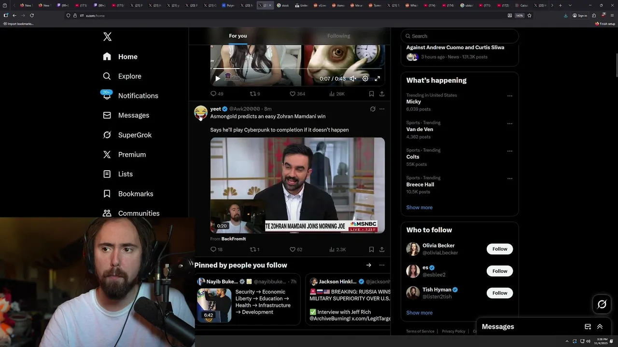Bookmark yeet's post
Image resolution: width=618 pixels, height=347 pixels.
[x=371, y=249]
